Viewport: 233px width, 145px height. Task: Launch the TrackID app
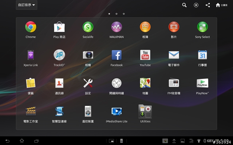(x=59, y=55)
